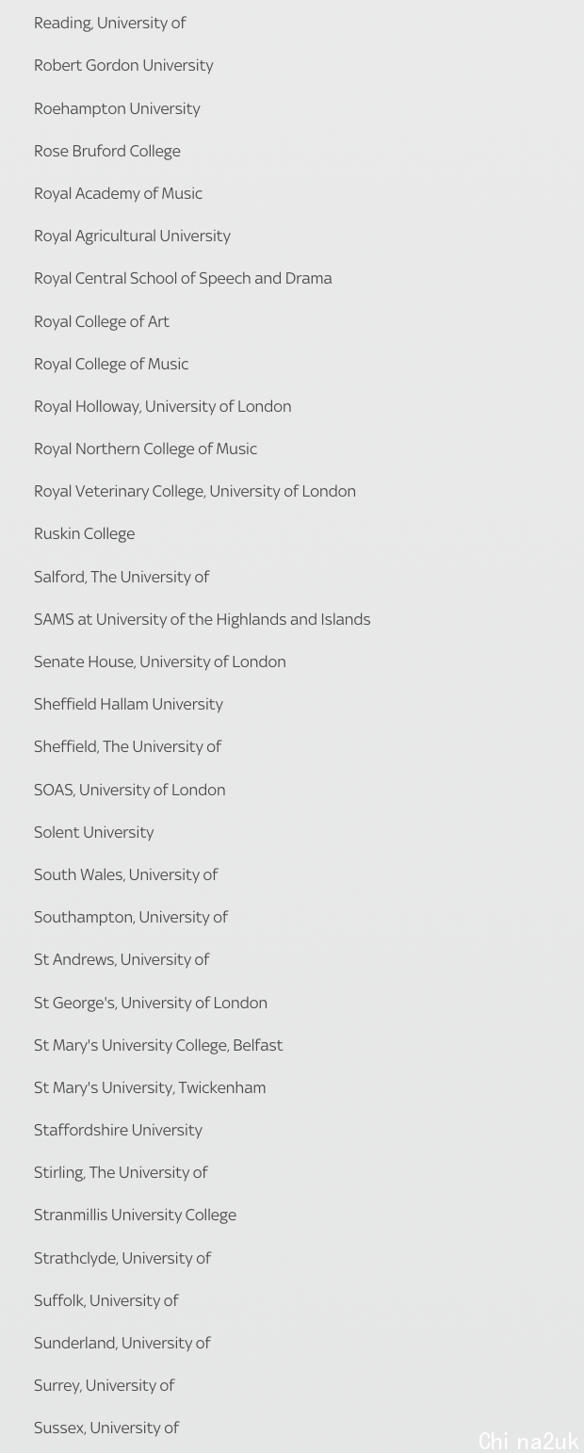Open Solent University
The height and width of the screenshot is (1453, 584).
pyautogui.click(x=93, y=832)
